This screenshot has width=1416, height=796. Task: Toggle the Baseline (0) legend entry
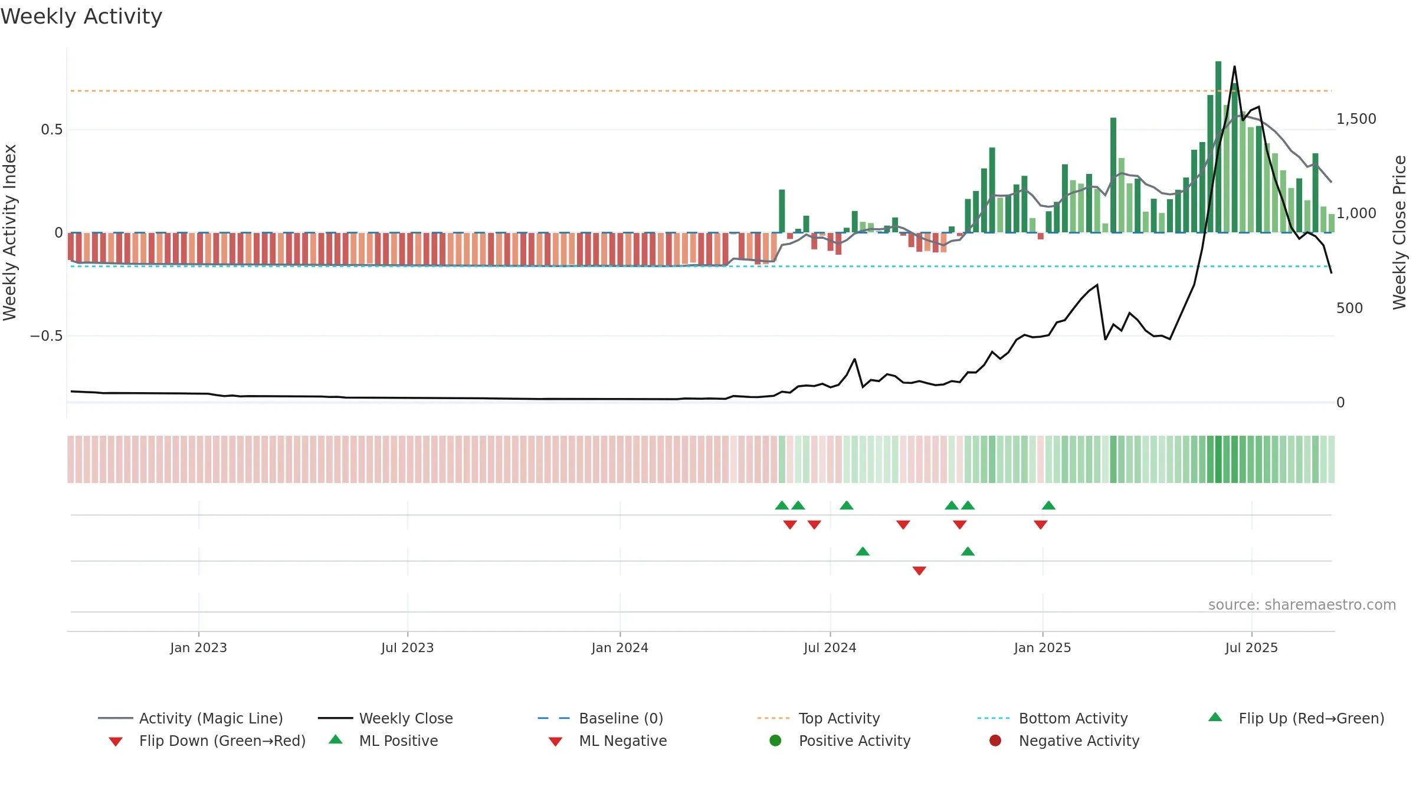tap(601, 718)
